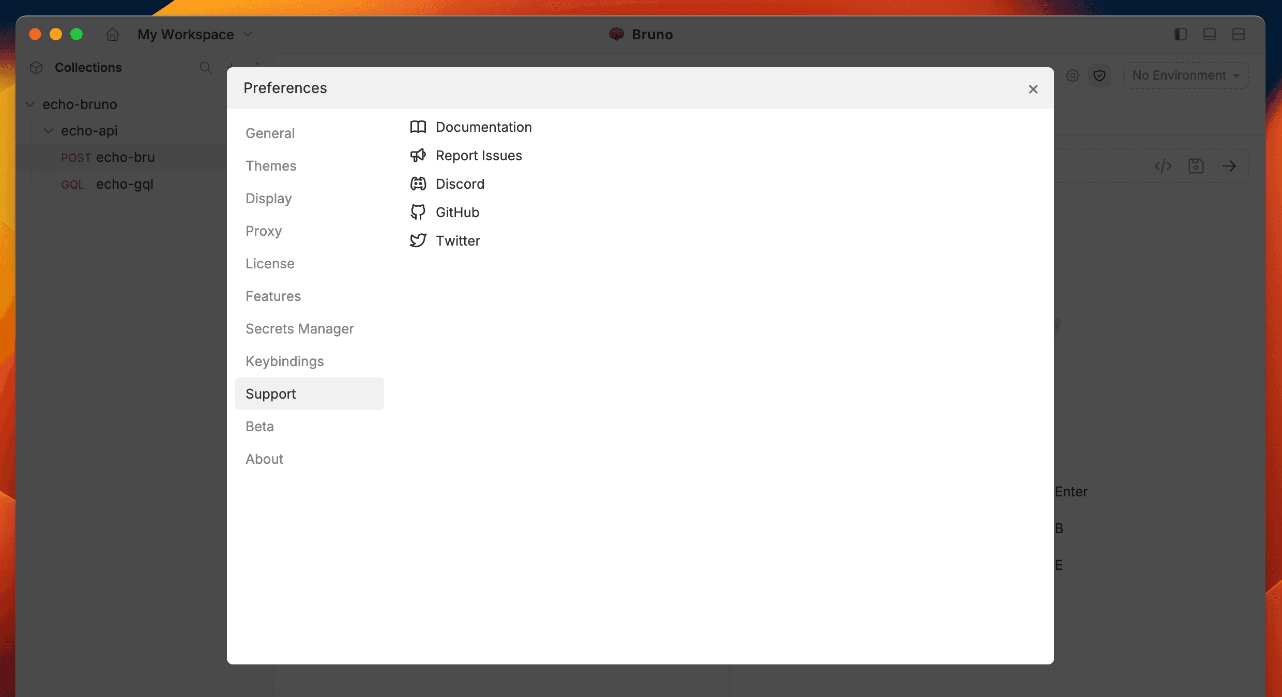Viewport: 1282px width, 697px height.
Task: Click the generate code icon
Action: tap(1163, 166)
